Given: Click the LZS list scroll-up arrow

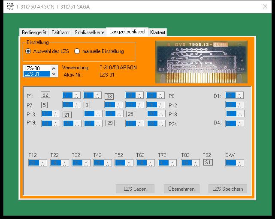Looking at the screenshot, I should coord(54,68).
